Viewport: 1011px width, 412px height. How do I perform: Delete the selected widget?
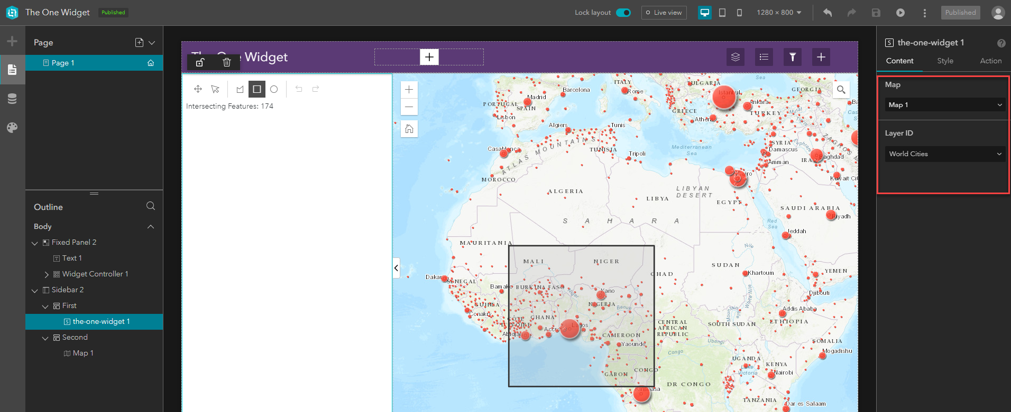pyautogui.click(x=227, y=63)
